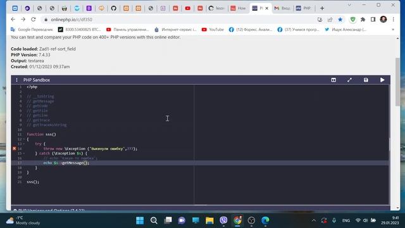Click the sss(); call on line 21
This screenshot has height=228, width=405.
click(33, 182)
